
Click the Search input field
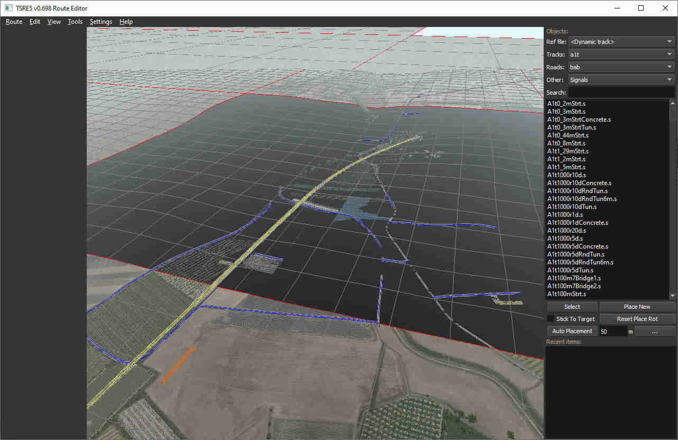click(621, 93)
